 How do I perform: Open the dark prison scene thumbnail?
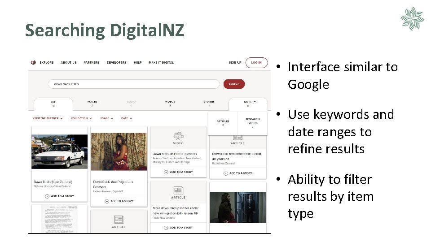click(x=238, y=207)
